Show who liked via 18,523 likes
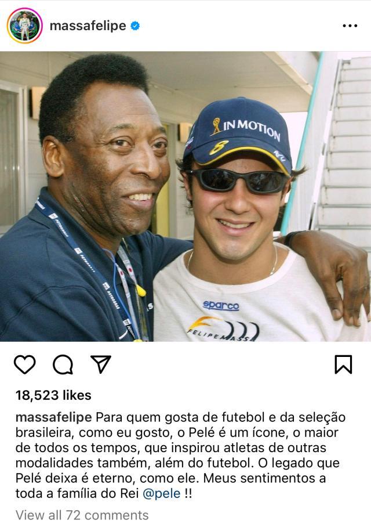371x527 pixels. (x=53, y=395)
